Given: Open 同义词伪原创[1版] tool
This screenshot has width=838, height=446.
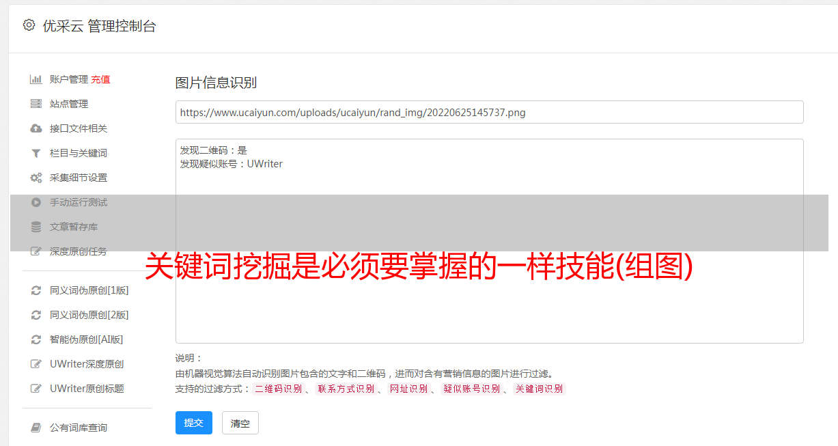Looking at the screenshot, I should coord(89,290).
